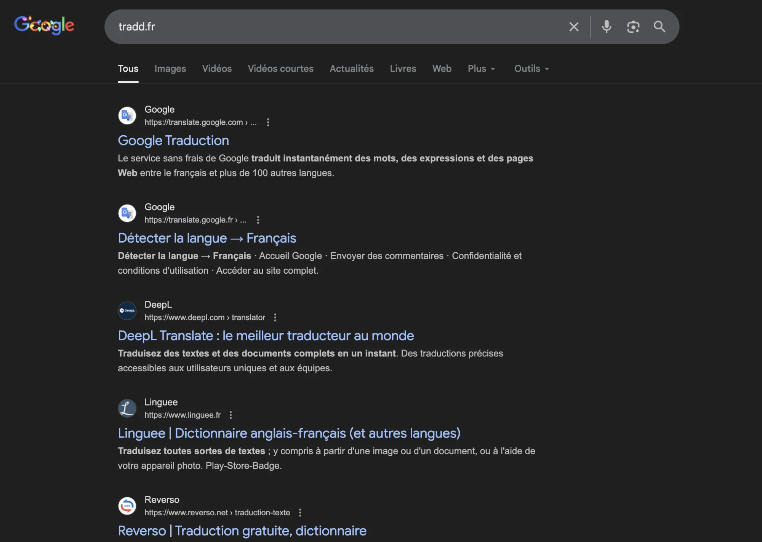This screenshot has height=542, width=762.
Task: Click the Google doodle logo
Action: (44, 25)
